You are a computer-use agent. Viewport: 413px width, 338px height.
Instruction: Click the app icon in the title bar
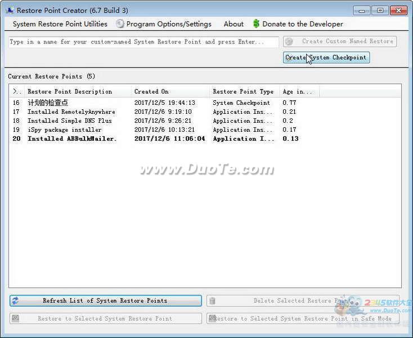pyautogui.click(x=10, y=10)
